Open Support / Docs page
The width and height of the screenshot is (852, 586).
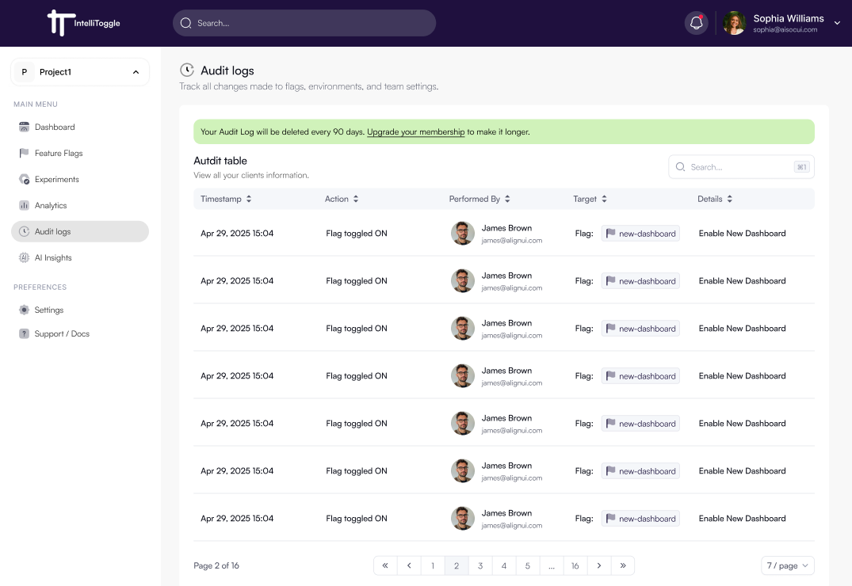click(x=62, y=333)
